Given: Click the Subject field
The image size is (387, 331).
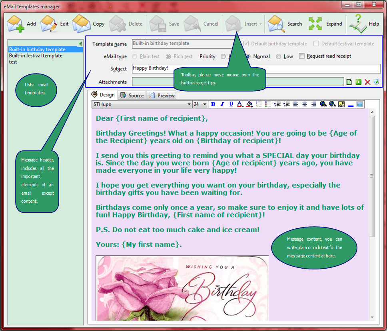Looking at the screenshot, I should (x=256, y=68).
